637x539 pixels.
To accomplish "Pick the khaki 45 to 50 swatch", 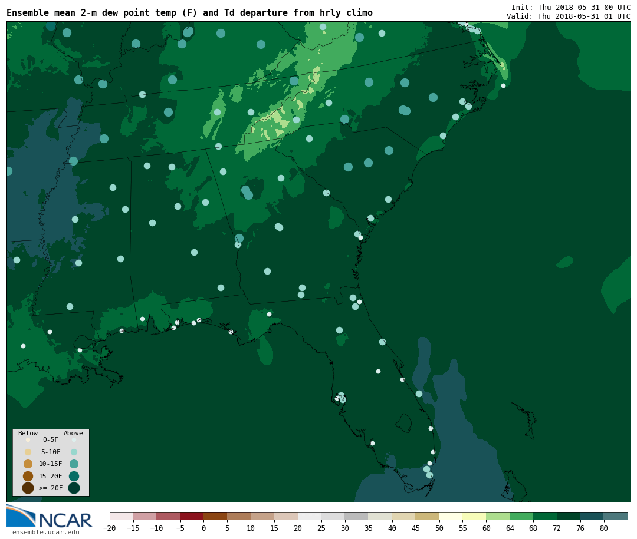I will tap(428, 516).
